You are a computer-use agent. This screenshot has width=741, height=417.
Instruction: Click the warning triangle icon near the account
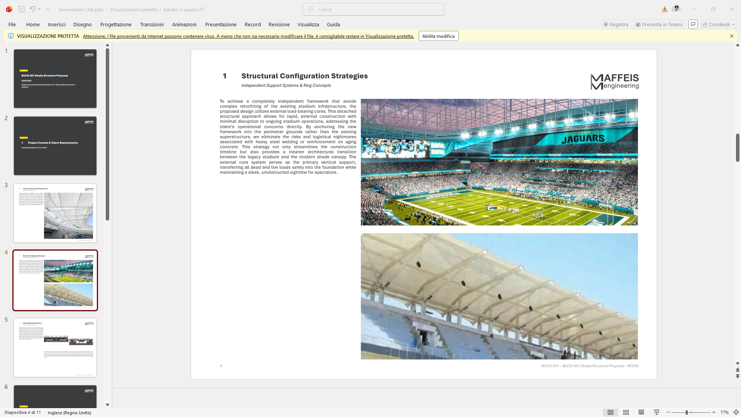tap(665, 9)
